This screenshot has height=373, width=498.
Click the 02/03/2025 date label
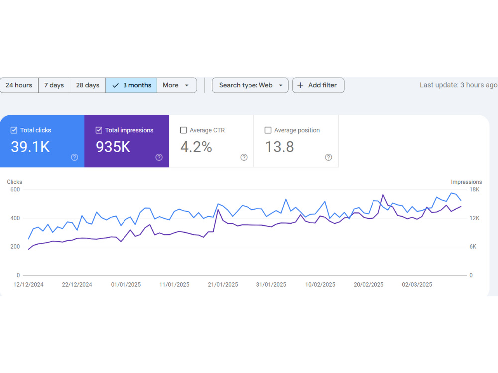pyautogui.click(x=417, y=285)
